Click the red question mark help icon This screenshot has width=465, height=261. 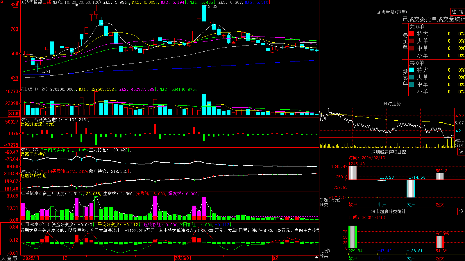17,3
